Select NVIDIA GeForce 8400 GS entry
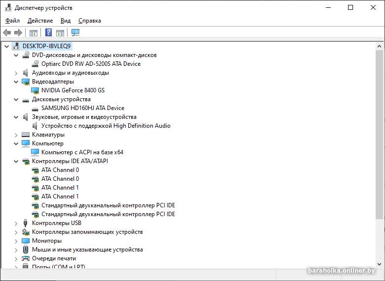The height and width of the screenshot is (281, 385). tap(73, 90)
